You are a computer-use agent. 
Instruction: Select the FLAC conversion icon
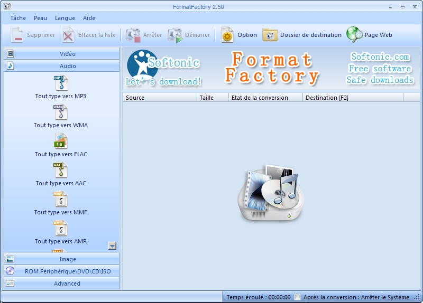point(61,141)
